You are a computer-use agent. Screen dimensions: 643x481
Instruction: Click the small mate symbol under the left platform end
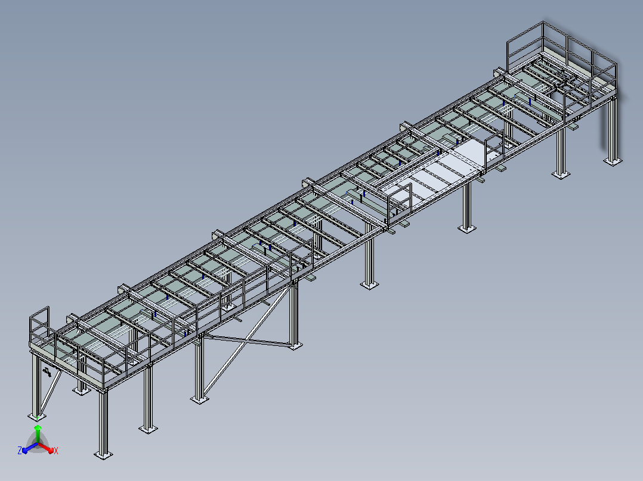[48, 372]
